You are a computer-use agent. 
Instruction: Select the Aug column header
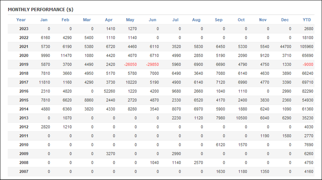pos(196,20)
